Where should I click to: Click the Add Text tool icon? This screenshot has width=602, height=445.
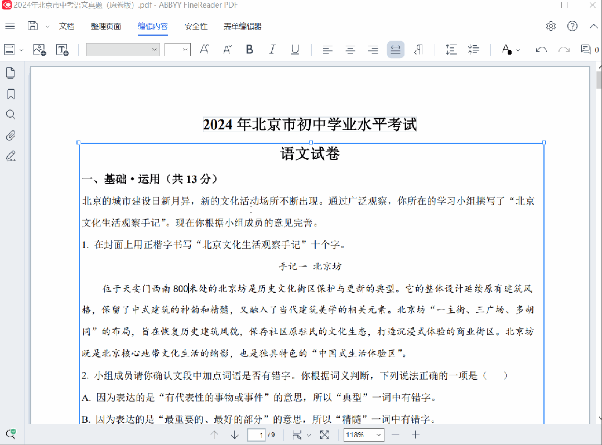62,50
